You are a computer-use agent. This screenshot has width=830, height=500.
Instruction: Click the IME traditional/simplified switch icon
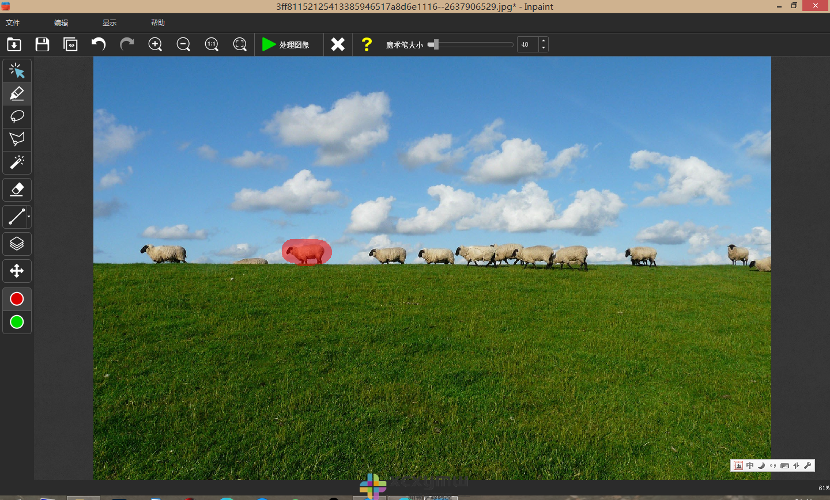pyautogui.click(x=796, y=465)
